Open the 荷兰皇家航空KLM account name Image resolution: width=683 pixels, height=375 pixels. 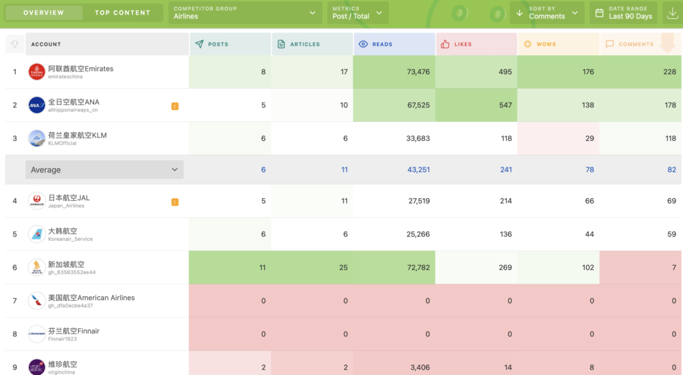pos(77,135)
